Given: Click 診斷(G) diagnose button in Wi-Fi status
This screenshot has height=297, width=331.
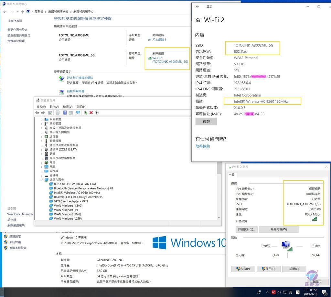Looking at the screenshot, I should click(x=294, y=269).
